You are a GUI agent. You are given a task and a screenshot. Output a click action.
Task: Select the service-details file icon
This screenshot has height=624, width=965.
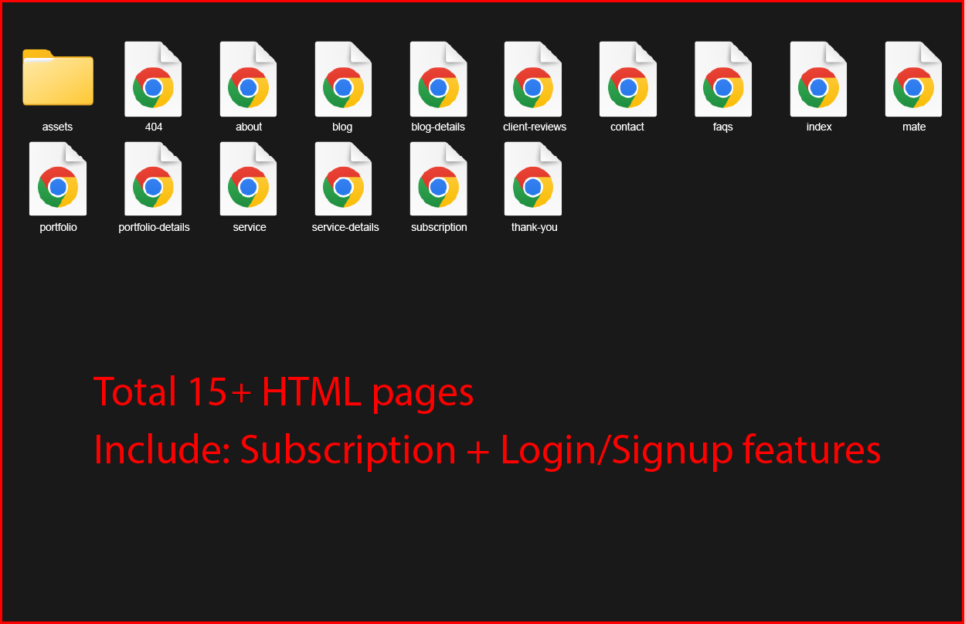point(343,178)
